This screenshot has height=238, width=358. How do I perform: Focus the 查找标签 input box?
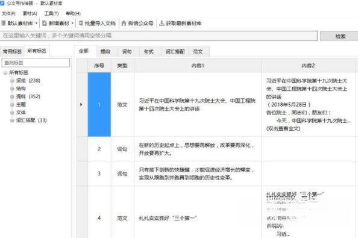pos(36,63)
